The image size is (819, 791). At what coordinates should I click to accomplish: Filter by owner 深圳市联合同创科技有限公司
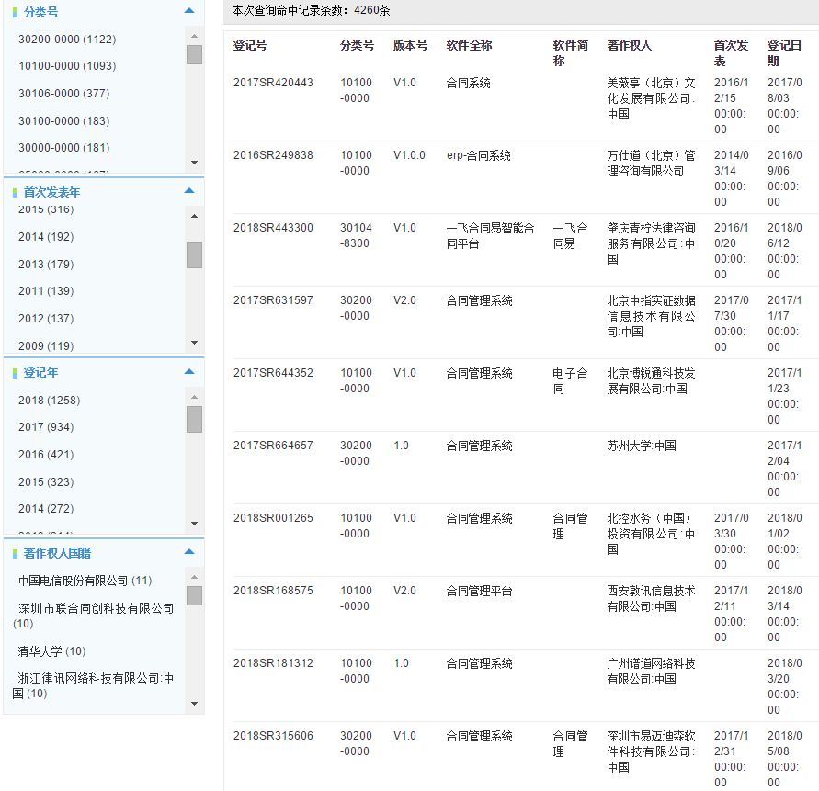point(94,616)
